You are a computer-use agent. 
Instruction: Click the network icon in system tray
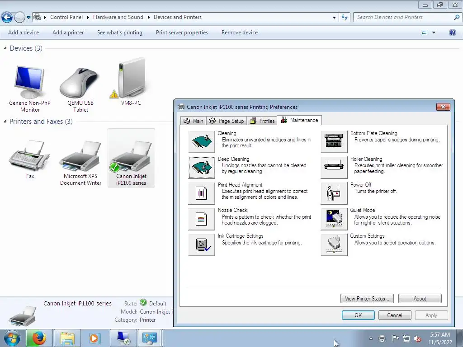pyautogui.click(x=406, y=338)
